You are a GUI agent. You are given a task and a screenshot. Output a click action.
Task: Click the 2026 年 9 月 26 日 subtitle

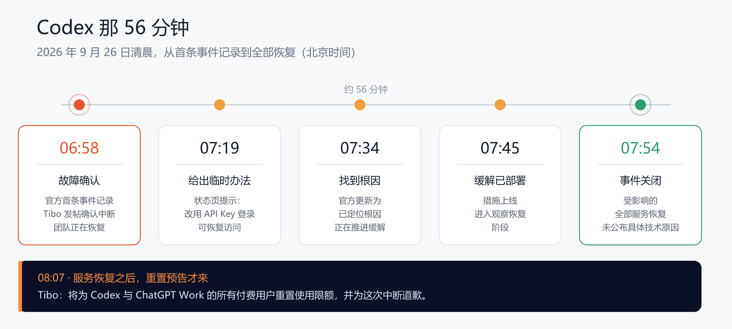coord(196,52)
